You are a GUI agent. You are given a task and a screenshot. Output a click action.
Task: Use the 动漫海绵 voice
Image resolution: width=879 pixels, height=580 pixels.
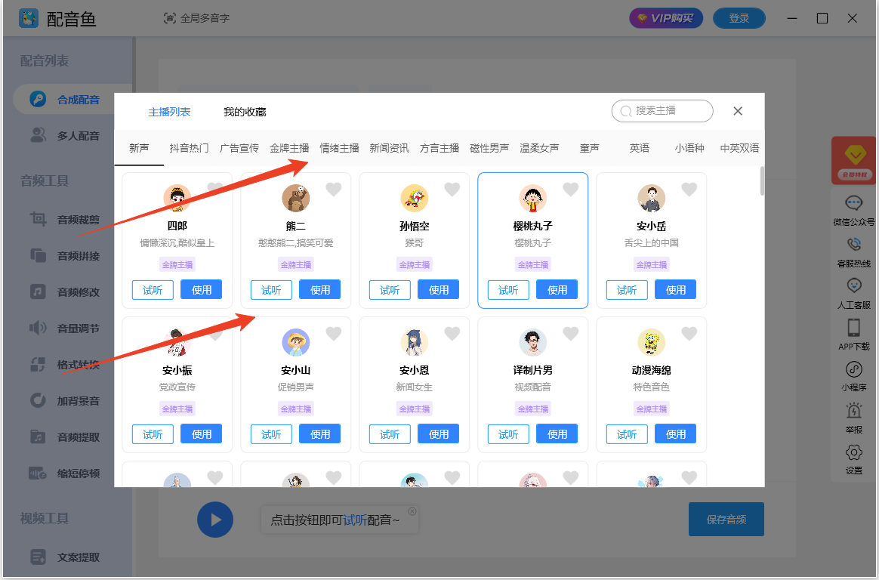676,433
